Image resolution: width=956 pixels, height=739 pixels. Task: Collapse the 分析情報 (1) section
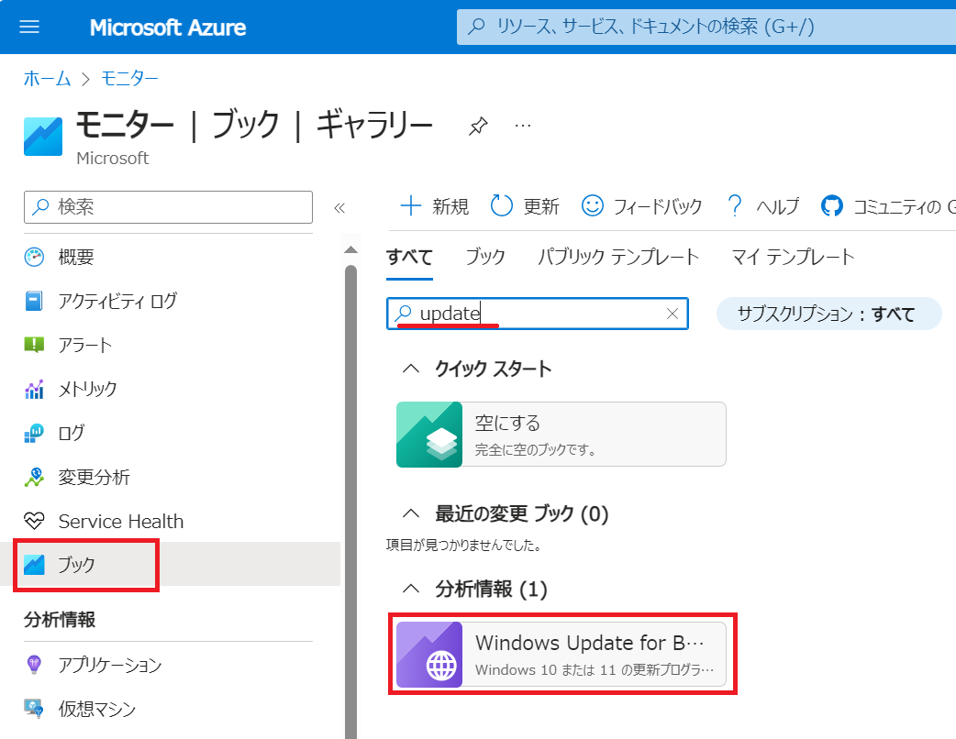(412, 589)
